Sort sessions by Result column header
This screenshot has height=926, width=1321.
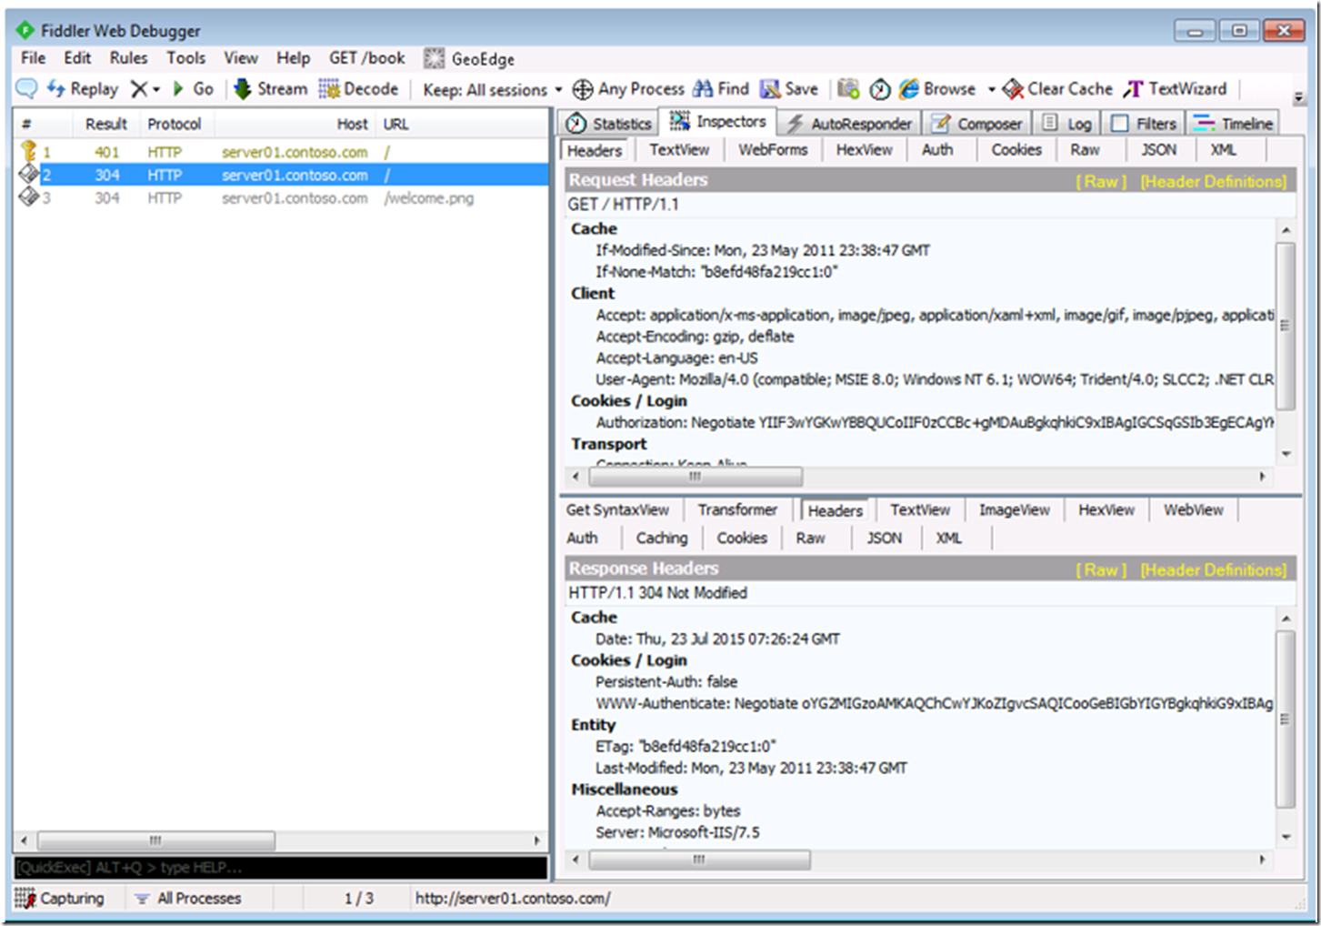(x=106, y=124)
